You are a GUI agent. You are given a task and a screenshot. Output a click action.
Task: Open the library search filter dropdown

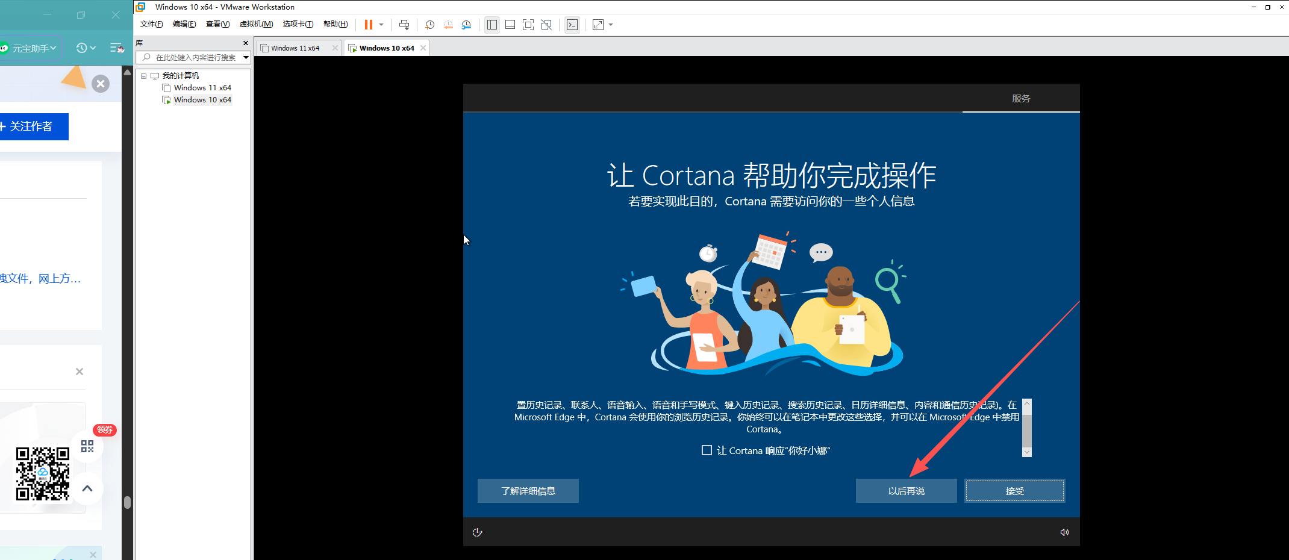246,57
